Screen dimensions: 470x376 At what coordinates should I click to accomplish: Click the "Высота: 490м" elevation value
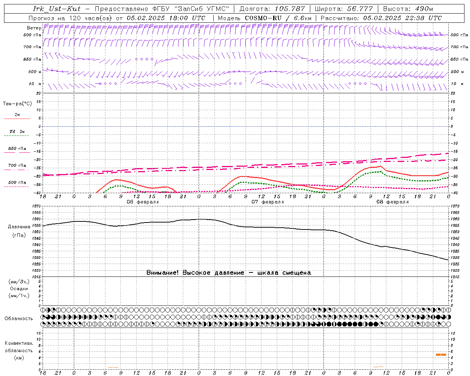(x=408, y=9)
